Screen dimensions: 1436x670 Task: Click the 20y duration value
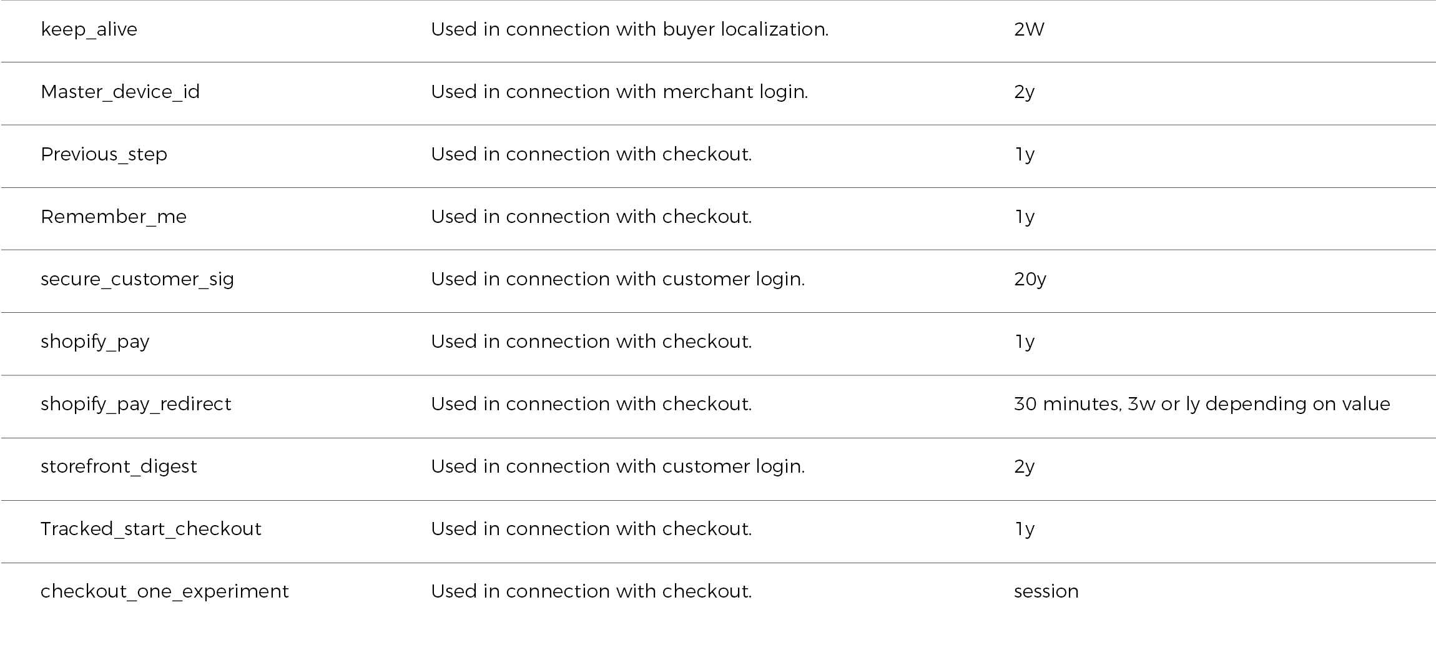[1030, 279]
